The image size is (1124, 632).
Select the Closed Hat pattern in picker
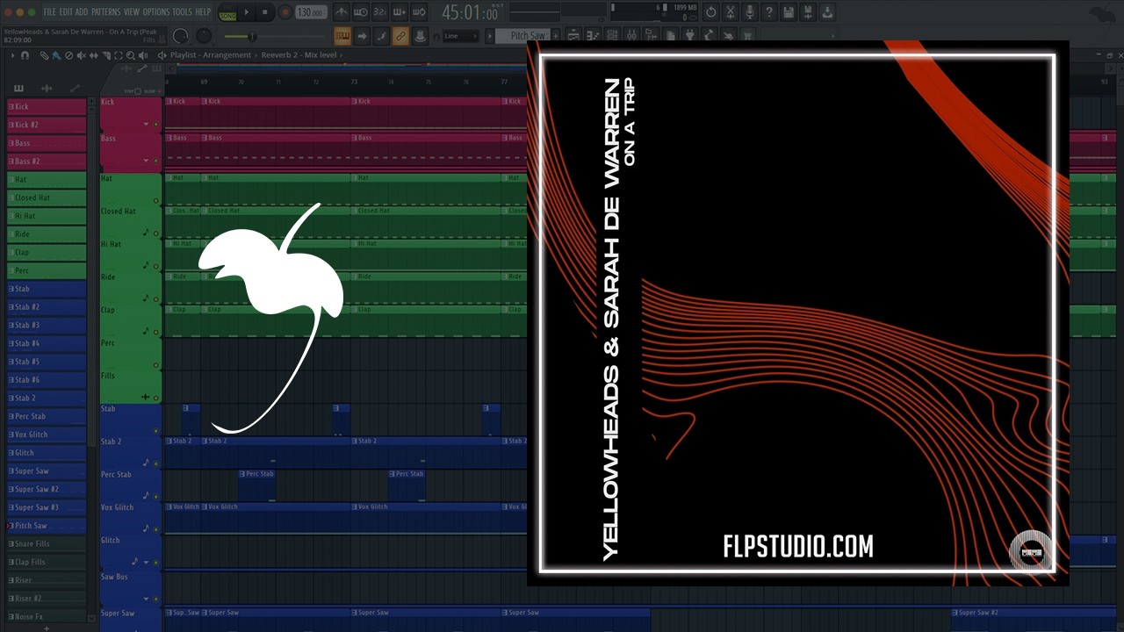tap(47, 197)
